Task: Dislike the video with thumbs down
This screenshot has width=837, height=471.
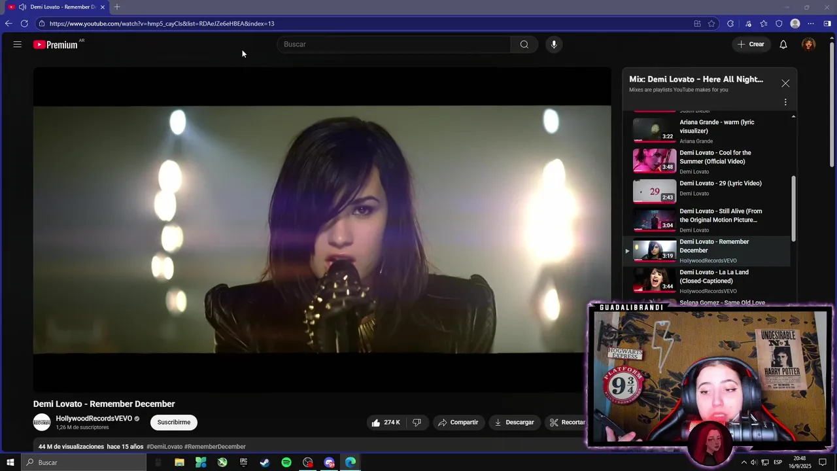Action: pyautogui.click(x=417, y=423)
